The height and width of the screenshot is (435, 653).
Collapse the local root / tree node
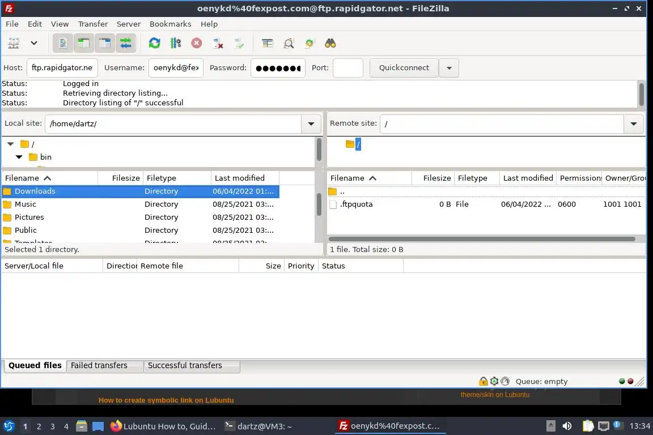point(11,144)
